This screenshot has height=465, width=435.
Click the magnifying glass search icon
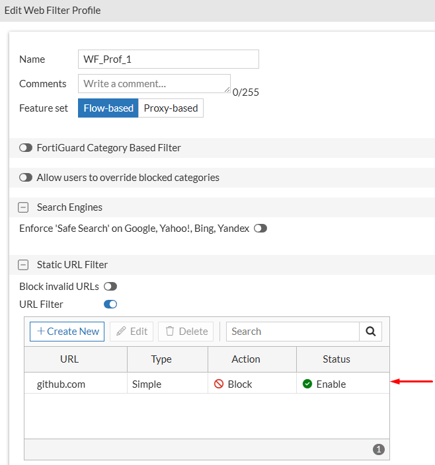(371, 332)
